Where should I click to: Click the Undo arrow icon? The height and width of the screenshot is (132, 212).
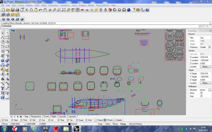tap(40, 10)
